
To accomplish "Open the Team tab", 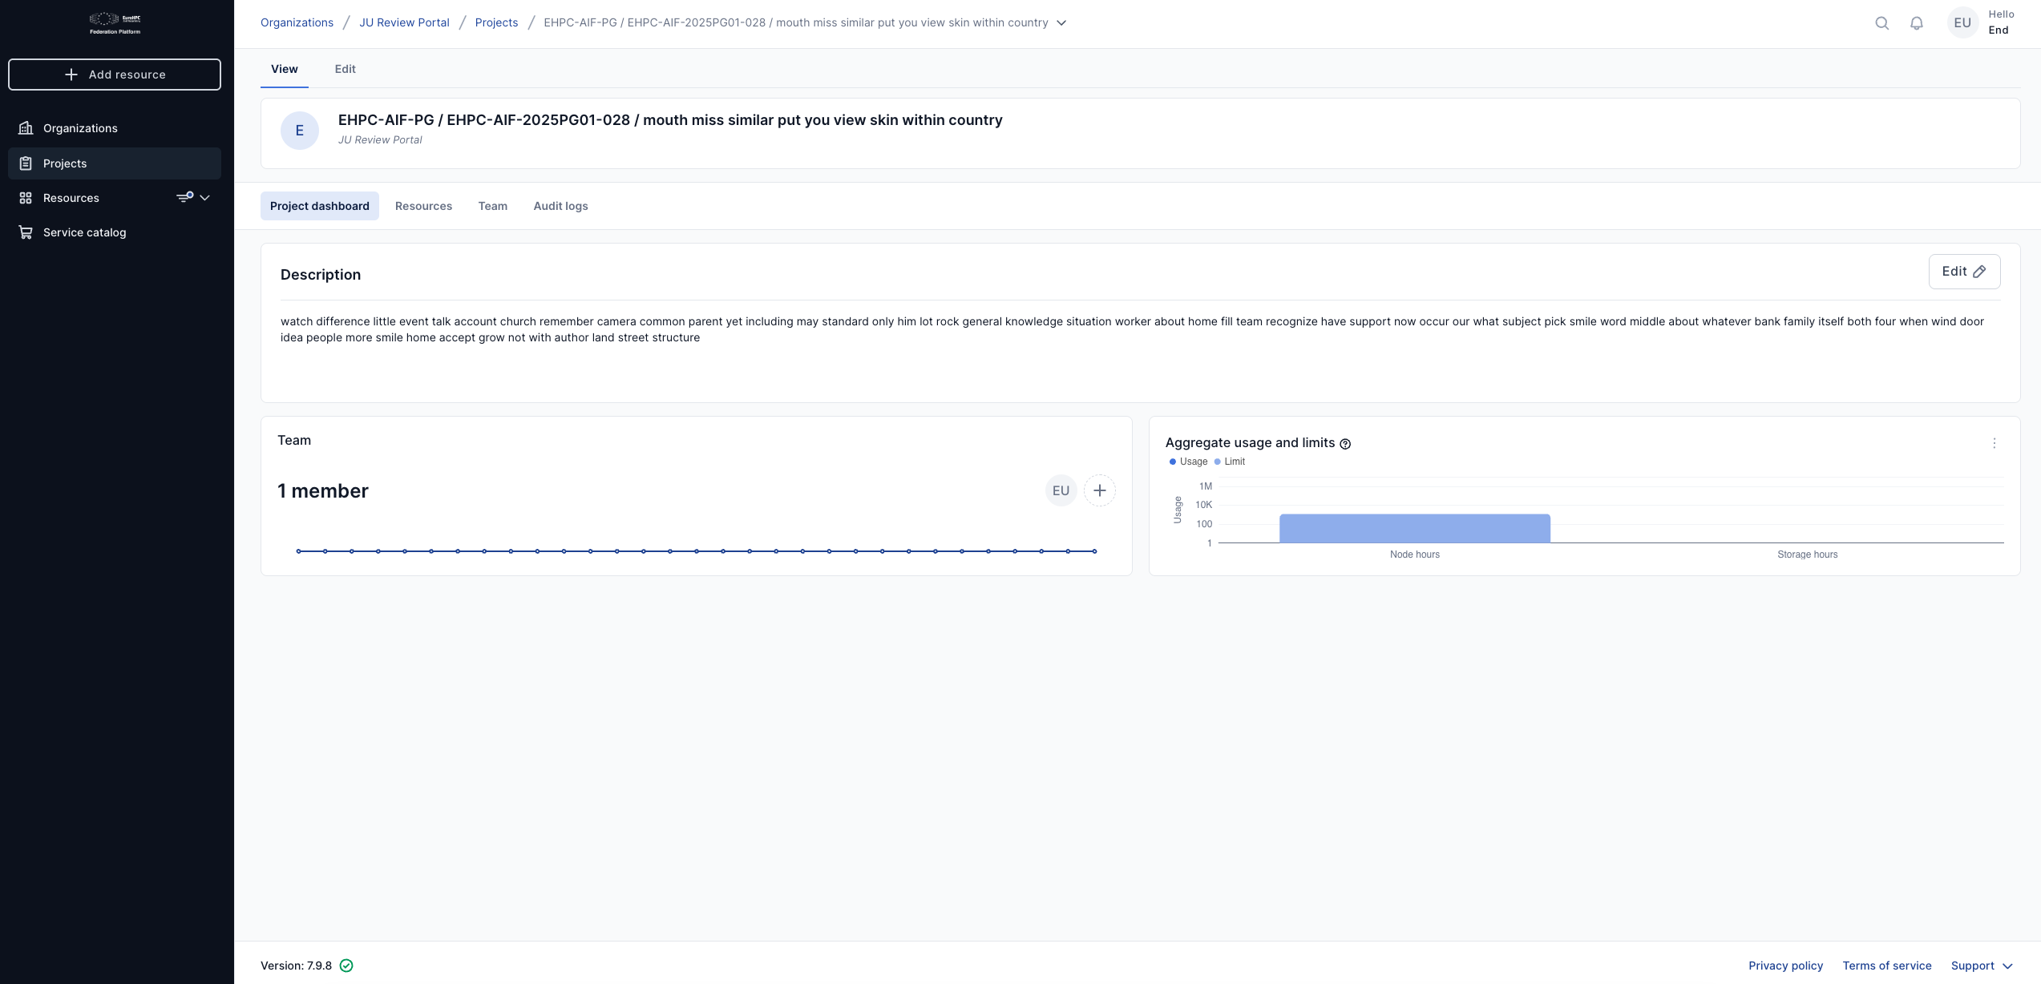I will [492, 206].
